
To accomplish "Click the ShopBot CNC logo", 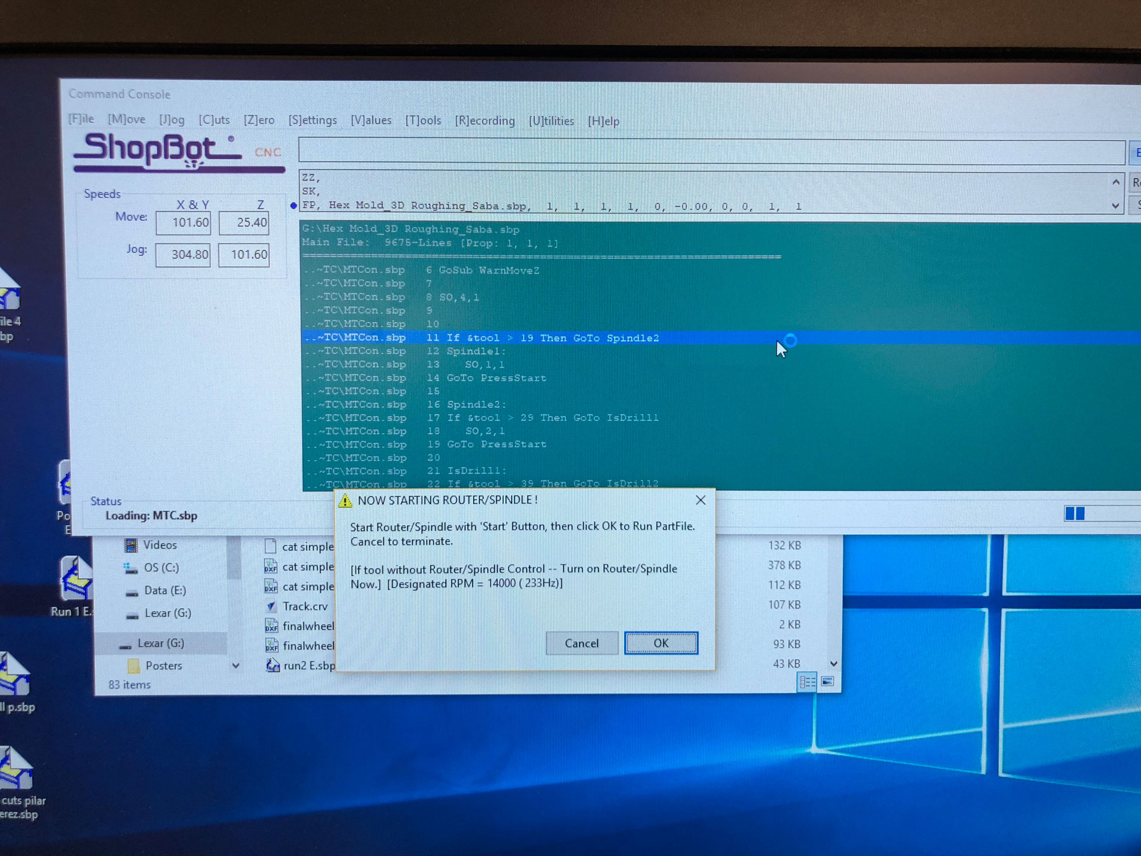I will pyautogui.click(x=178, y=152).
